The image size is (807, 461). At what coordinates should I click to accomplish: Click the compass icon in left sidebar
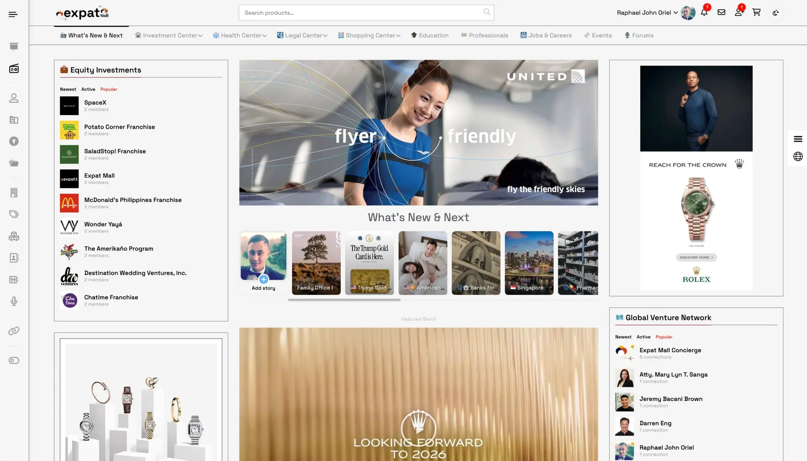(14, 141)
